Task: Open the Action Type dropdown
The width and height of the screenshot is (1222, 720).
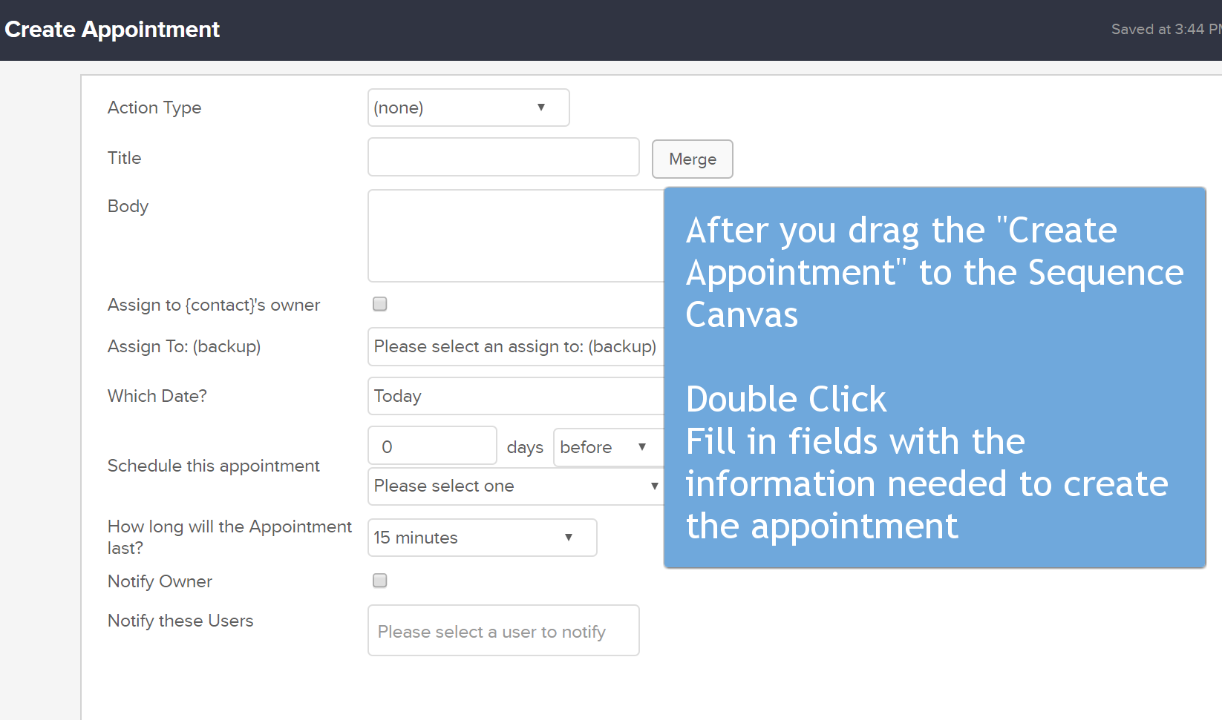Action: pyautogui.click(x=468, y=108)
